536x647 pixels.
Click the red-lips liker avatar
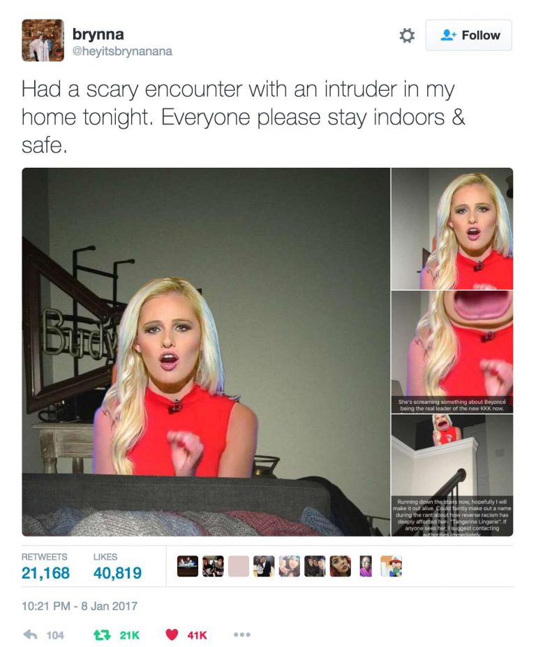[x=340, y=566]
